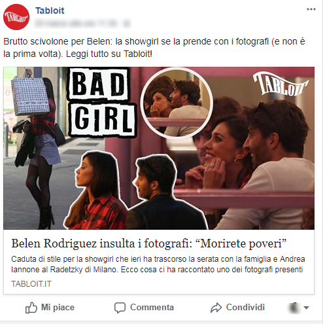
Task: Click the BAD GIRL text graphic
Action: pyautogui.click(x=101, y=103)
